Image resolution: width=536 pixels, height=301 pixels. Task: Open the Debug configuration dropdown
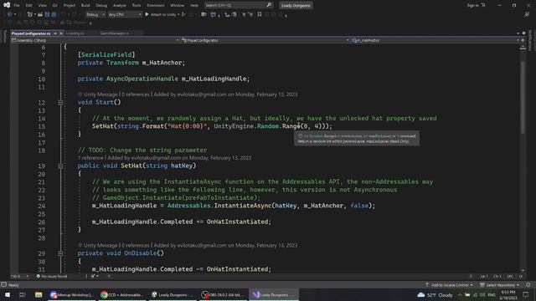coord(95,15)
